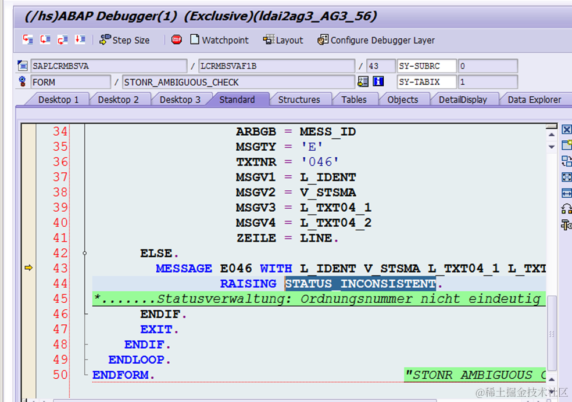The image size is (572, 402).
Task: Click the scroll down arrow below the up arrow
Action: [x=552, y=147]
